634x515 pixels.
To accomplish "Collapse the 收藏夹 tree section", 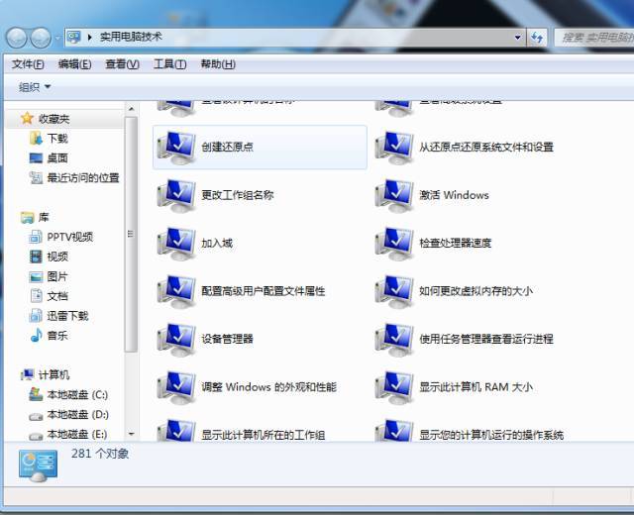I will [12, 118].
